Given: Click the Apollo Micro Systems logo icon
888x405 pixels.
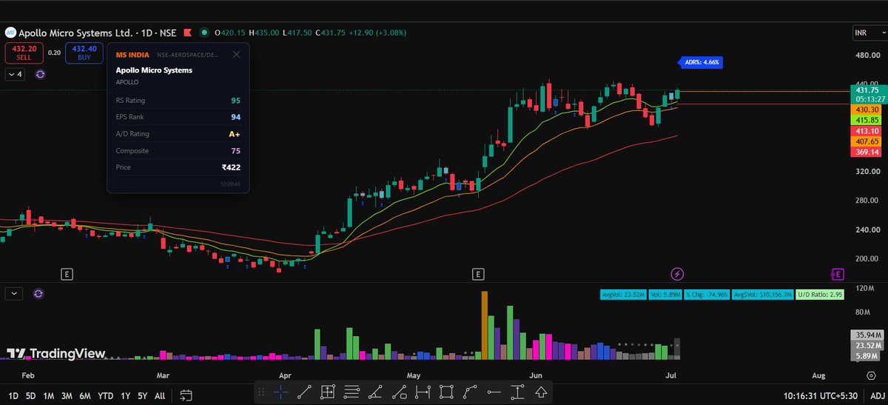Looking at the screenshot, I should [10, 33].
